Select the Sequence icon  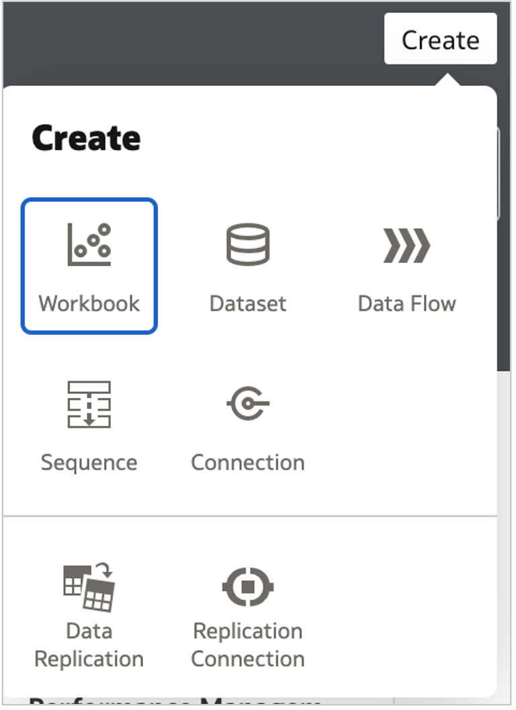pyautogui.click(x=89, y=405)
